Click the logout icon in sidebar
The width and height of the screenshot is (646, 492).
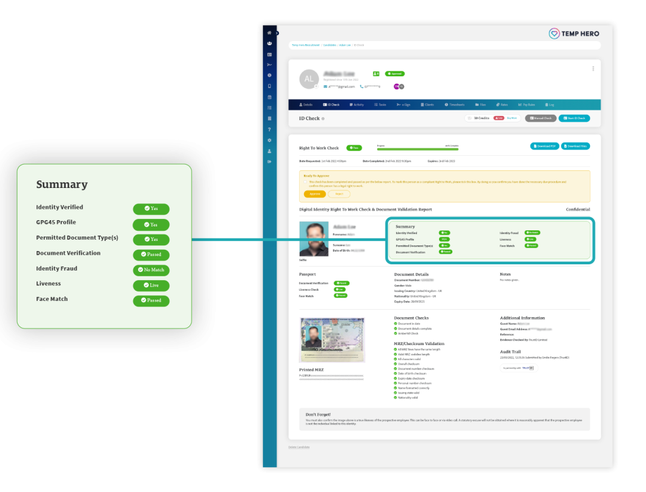pos(269,161)
